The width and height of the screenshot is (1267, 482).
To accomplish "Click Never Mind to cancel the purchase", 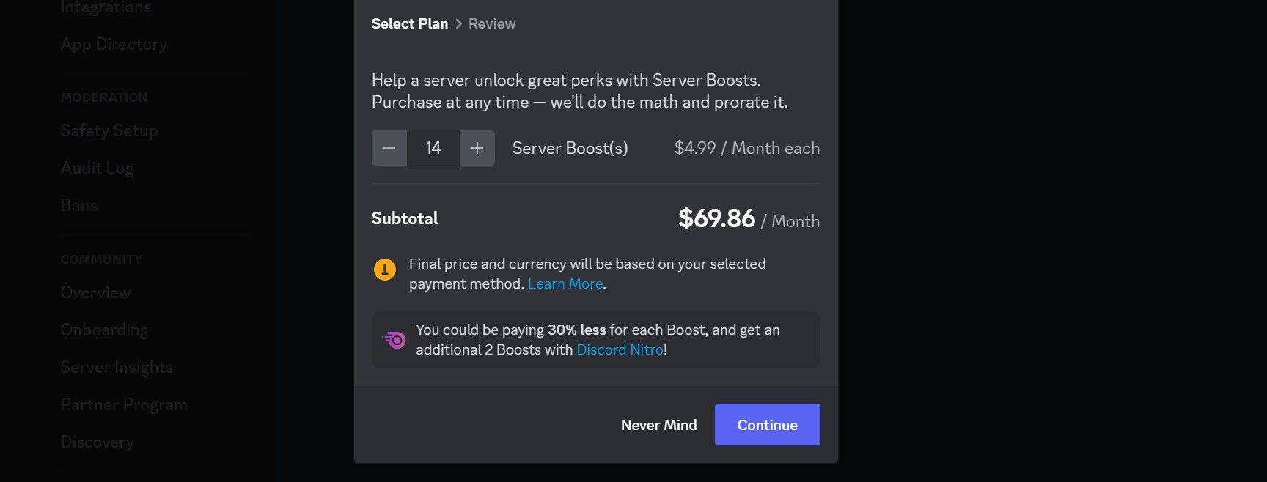I will 658,424.
